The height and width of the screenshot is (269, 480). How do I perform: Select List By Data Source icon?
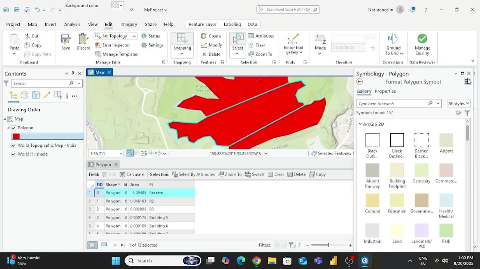24,95
